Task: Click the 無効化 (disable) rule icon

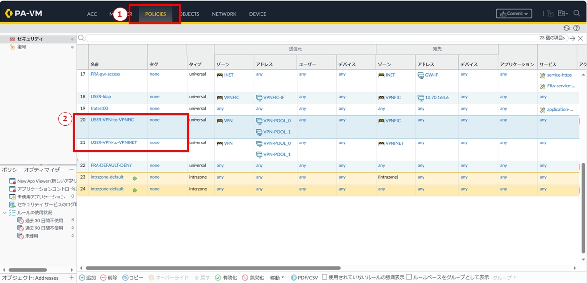Action: pyautogui.click(x=245, y=278)
